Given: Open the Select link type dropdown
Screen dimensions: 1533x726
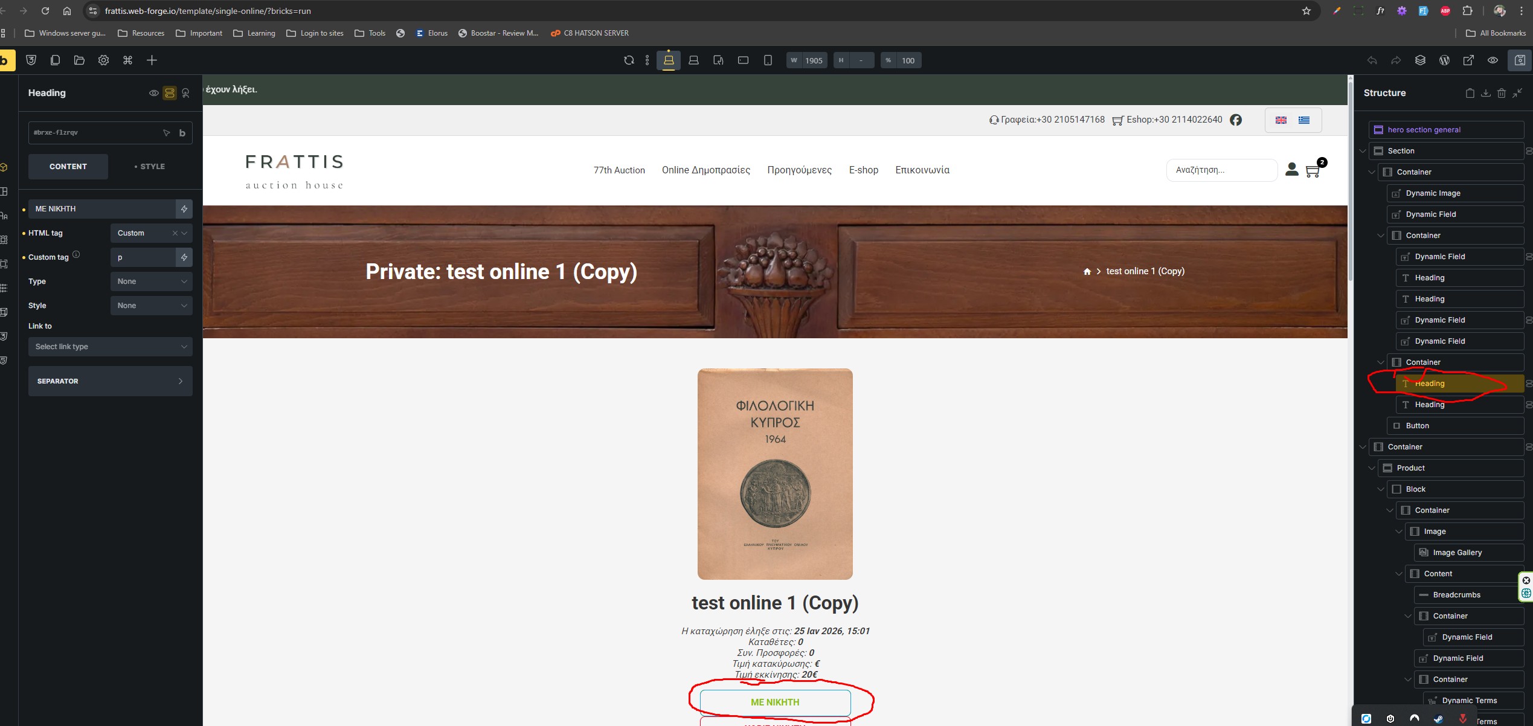Looking at the screenshot, I should (110, 347).
